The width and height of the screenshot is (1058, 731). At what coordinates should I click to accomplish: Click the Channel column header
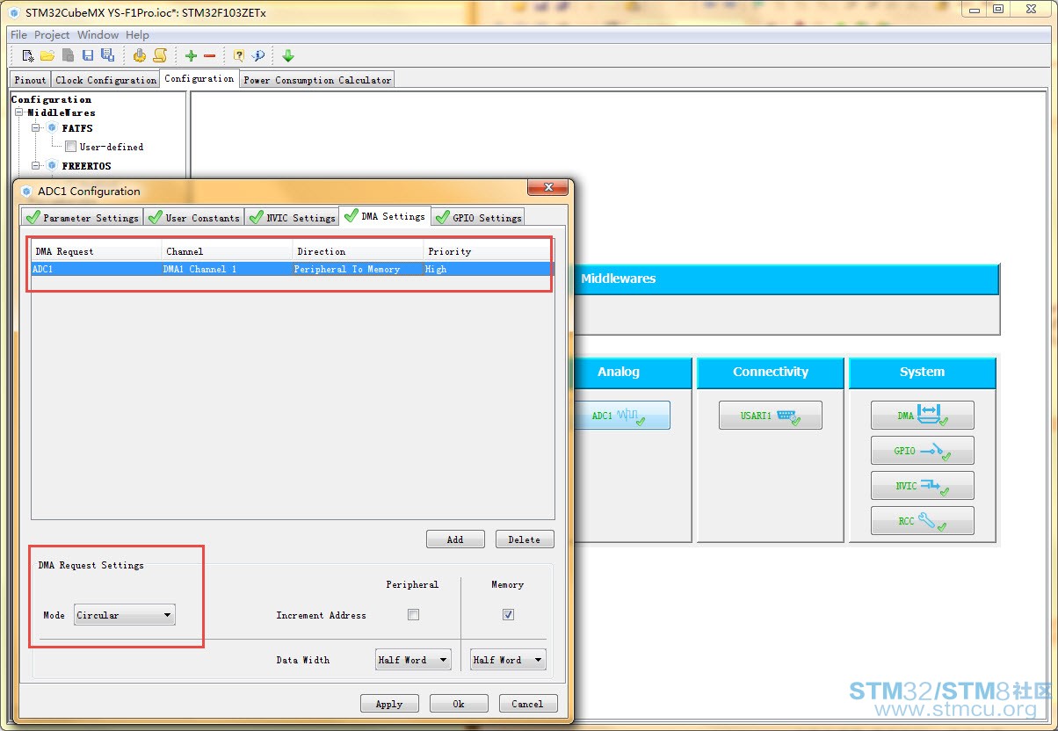(x=227, y=251)
